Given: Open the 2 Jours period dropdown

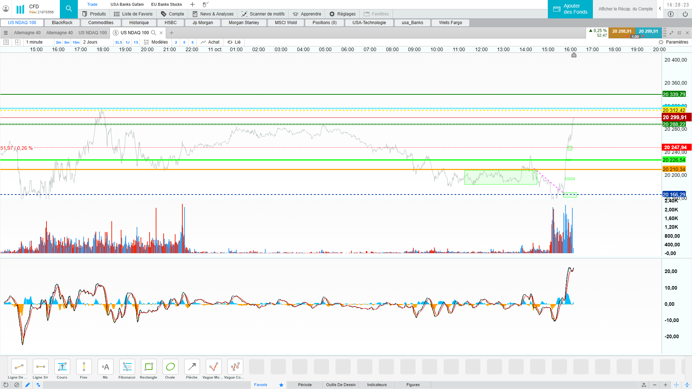Looking at the screenshot, I should [x=90, y=42].
